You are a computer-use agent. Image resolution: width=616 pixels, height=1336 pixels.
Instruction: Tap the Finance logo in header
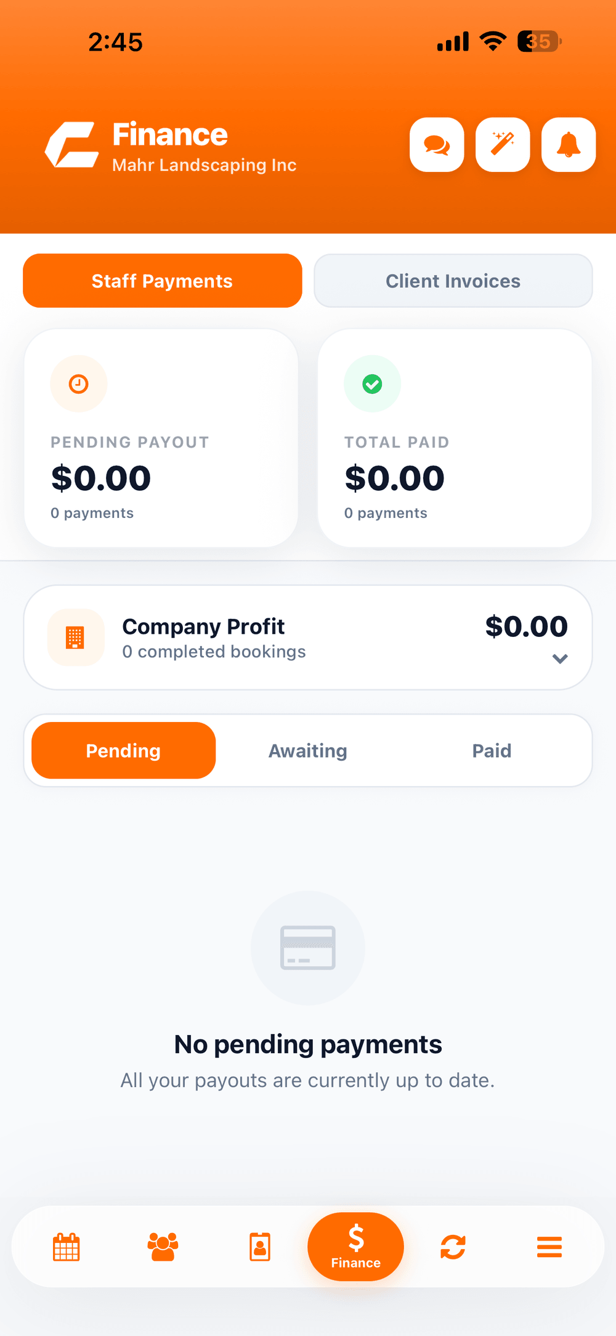[72, 145]
